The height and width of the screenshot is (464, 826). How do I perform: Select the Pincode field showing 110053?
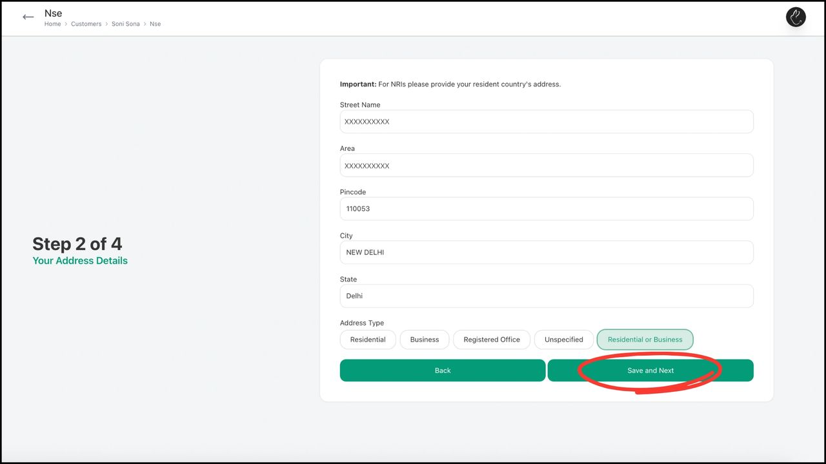[x=547, y=208]
